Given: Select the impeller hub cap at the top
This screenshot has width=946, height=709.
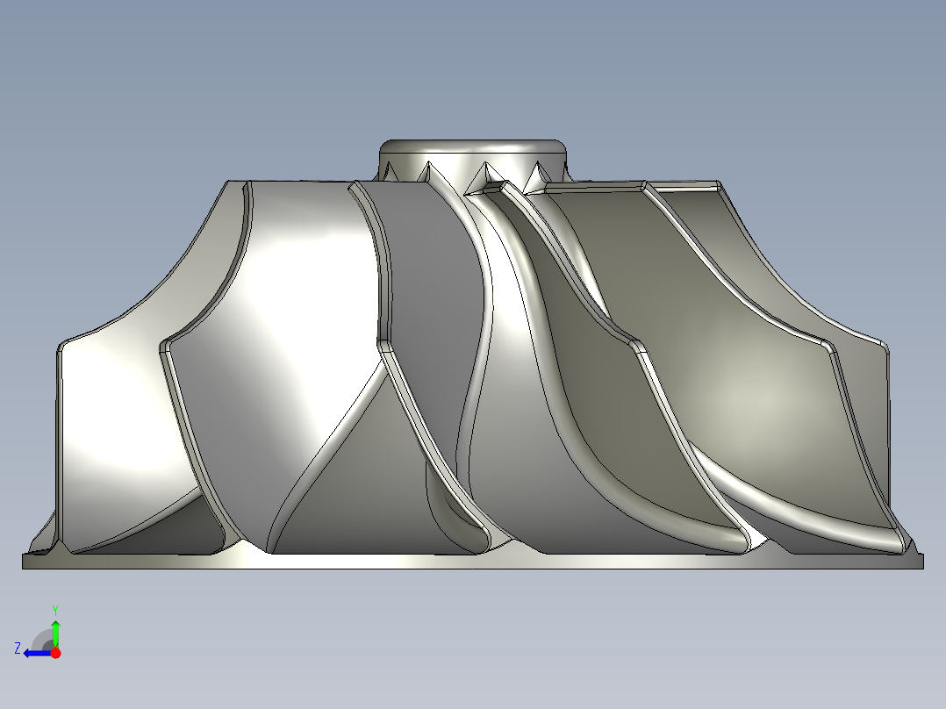Looking at the screenshot, I should click(473, 160).
